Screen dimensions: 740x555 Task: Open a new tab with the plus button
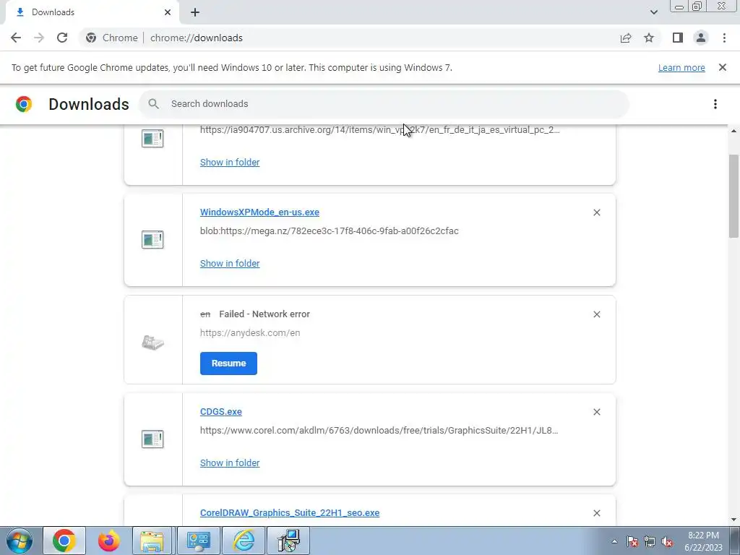[x=195, y=12]
